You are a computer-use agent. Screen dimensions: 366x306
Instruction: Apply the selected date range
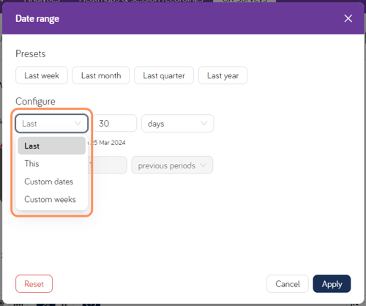[332, 284]
